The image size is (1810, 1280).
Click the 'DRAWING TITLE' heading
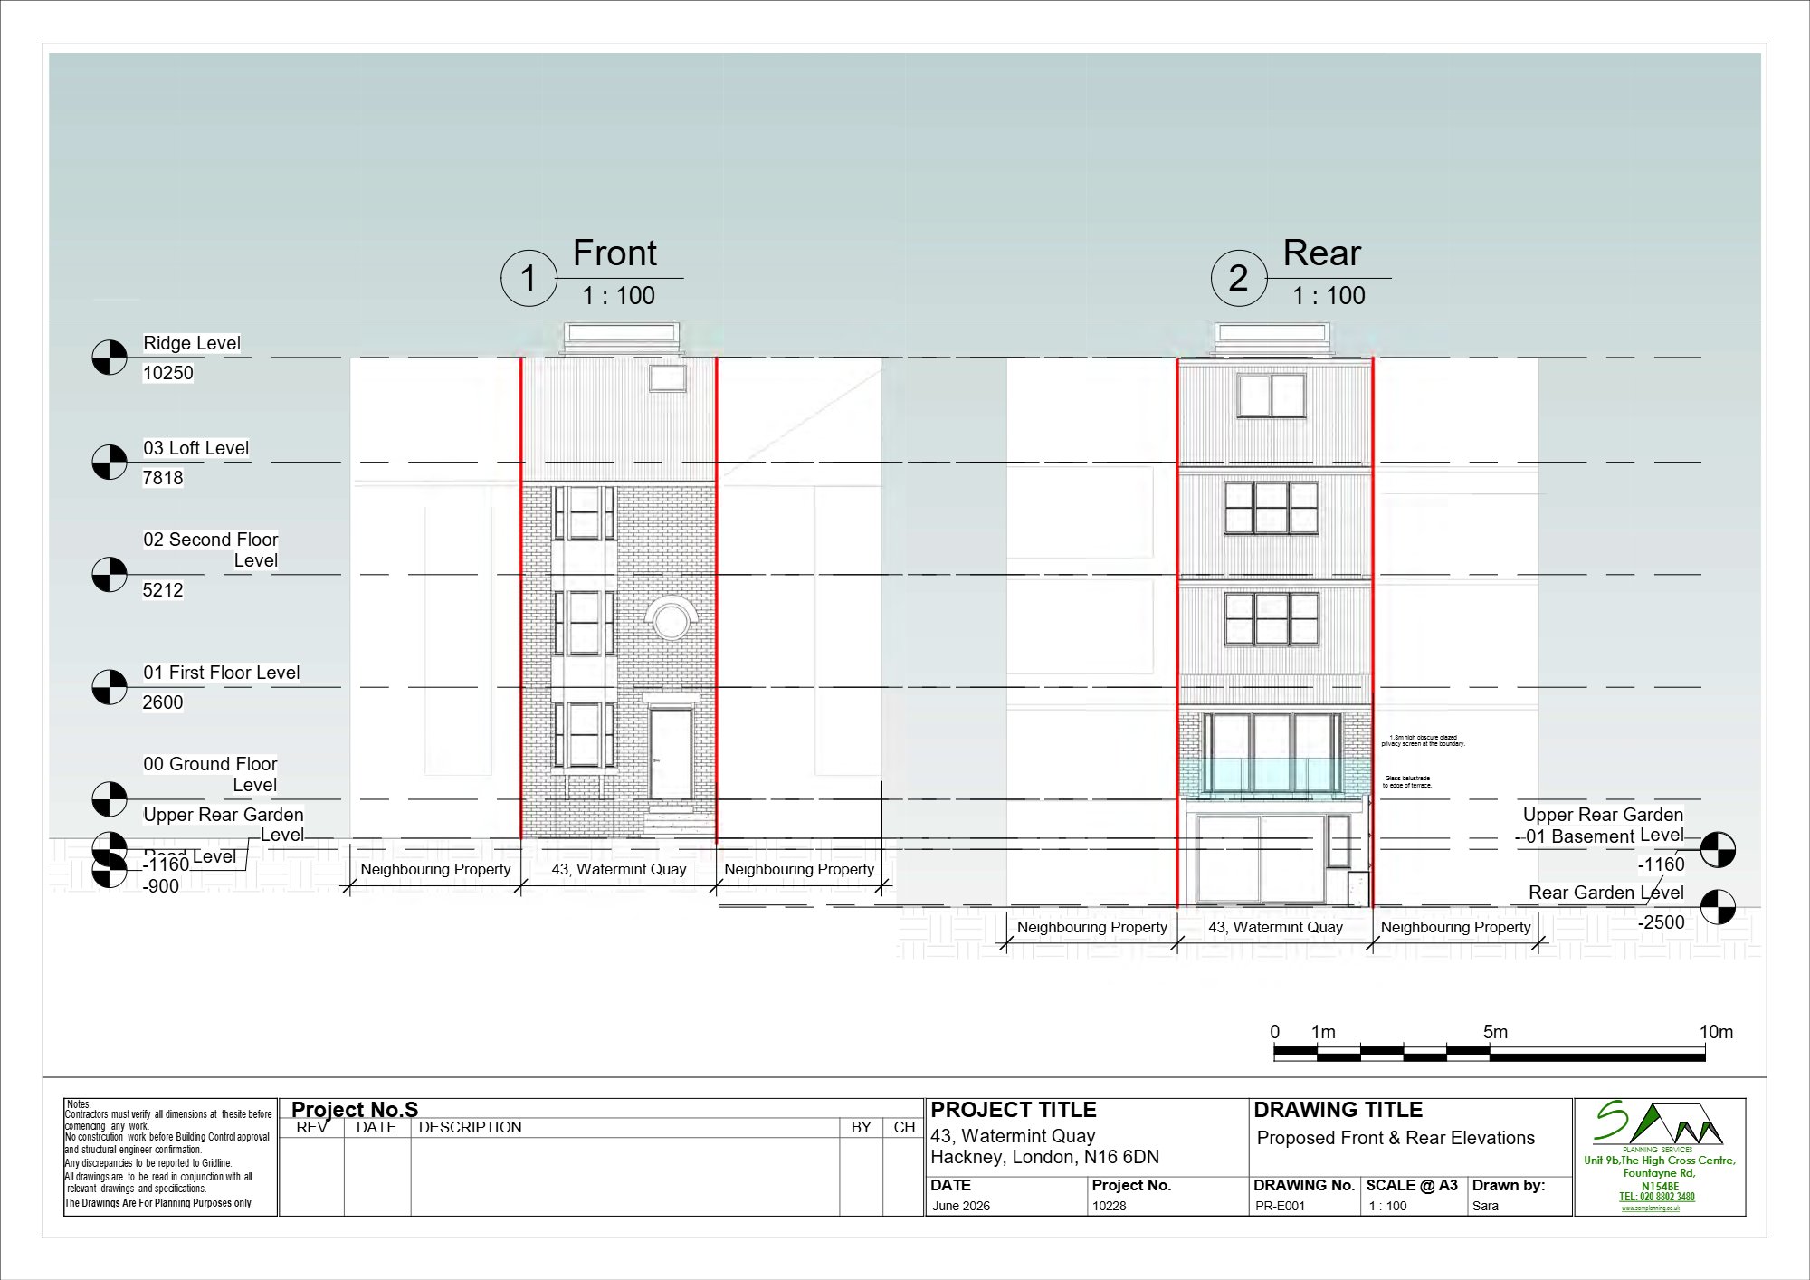[1338, 1110]
